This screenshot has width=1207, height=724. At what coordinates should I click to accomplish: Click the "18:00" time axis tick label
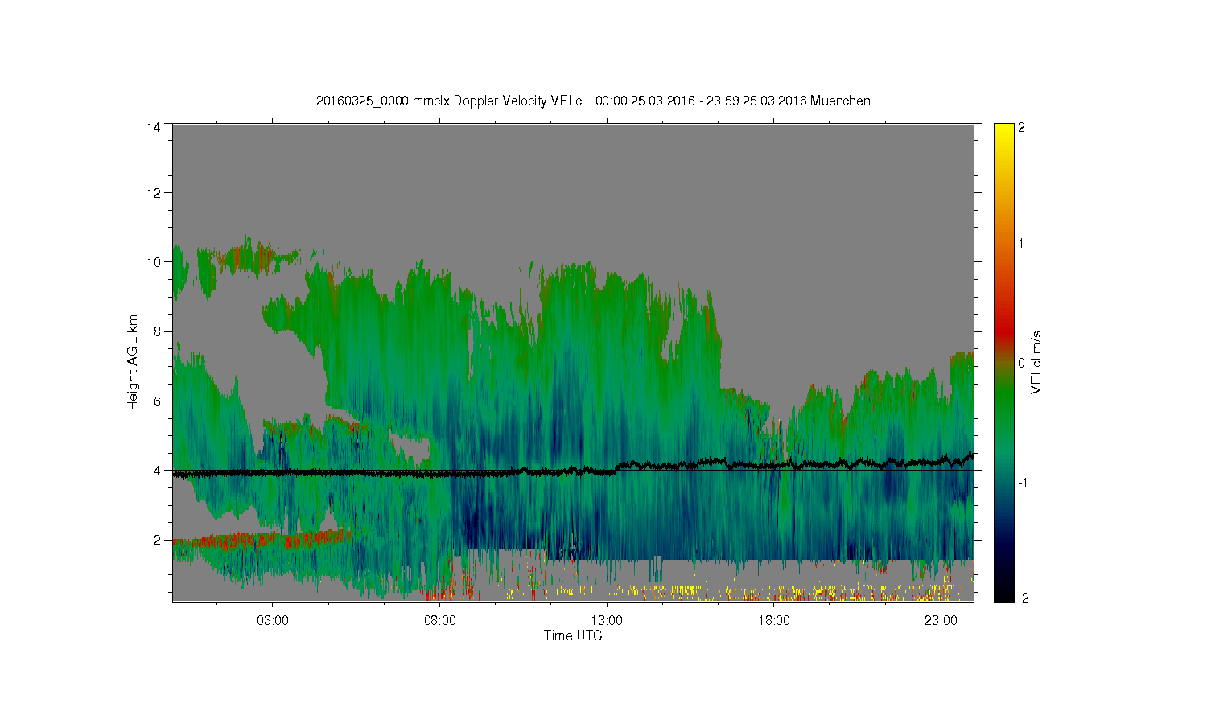(x=773, y=621)
